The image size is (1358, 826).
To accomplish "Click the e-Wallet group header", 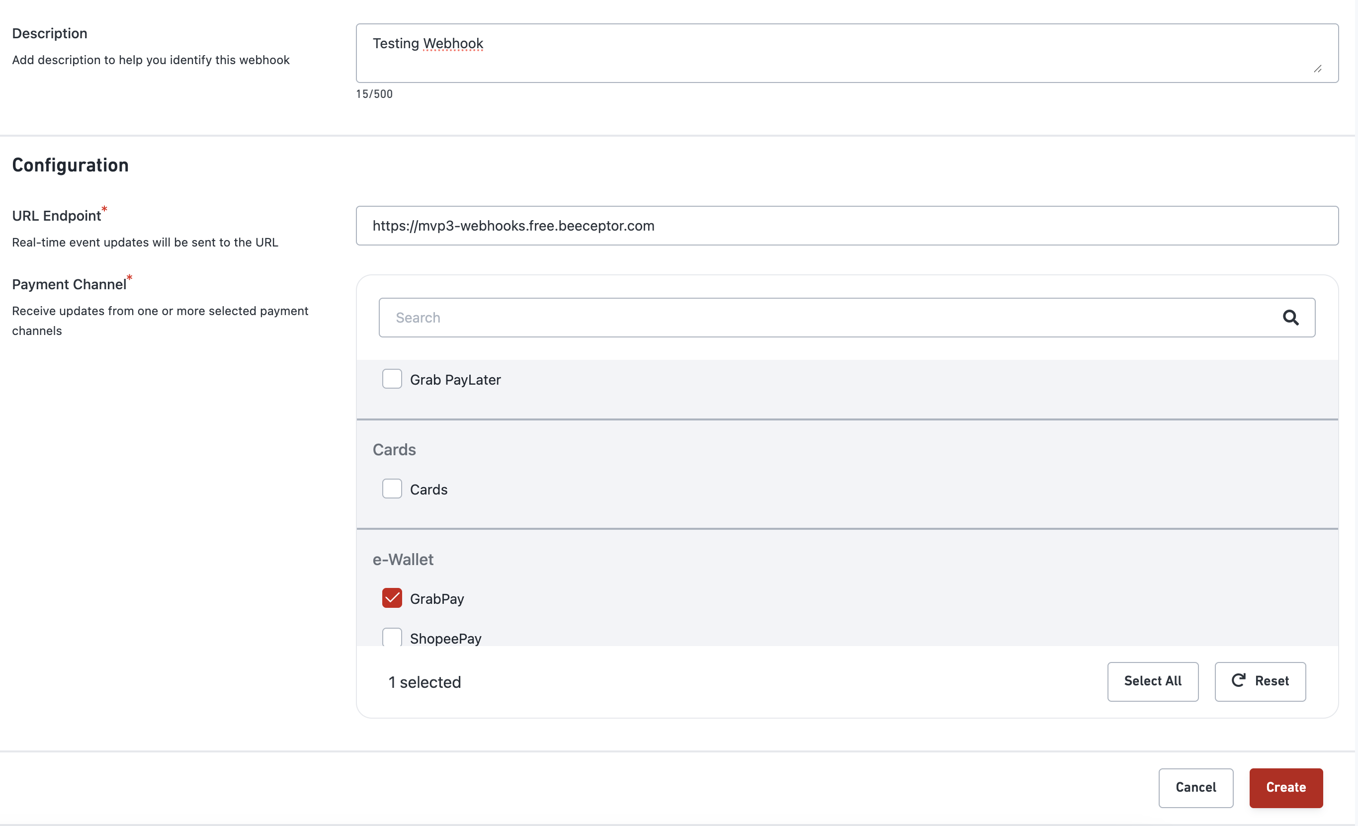I will tap(403, 559).
